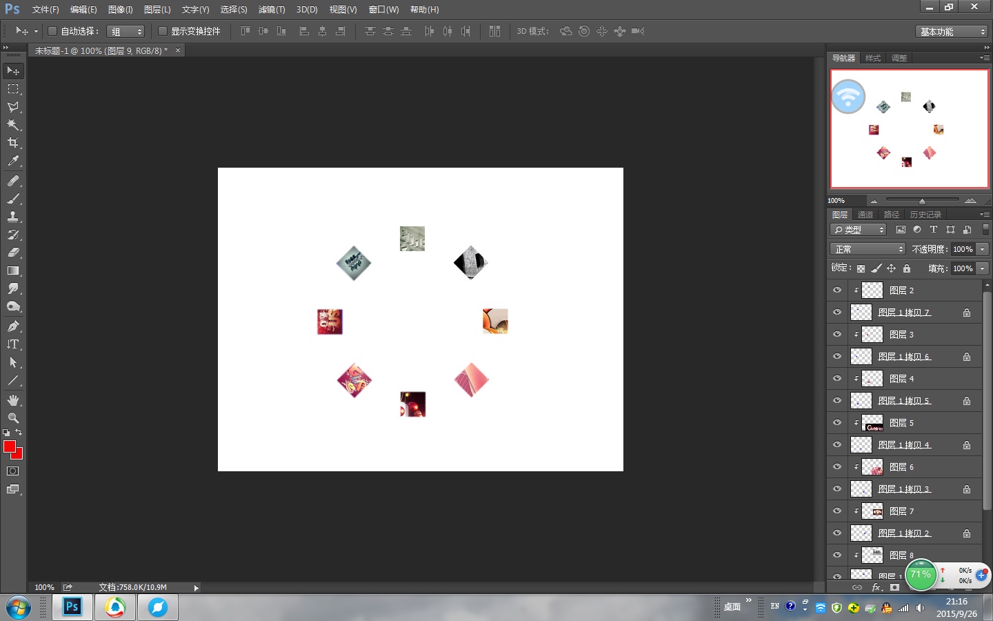Select the Horizontal Type tool

tap(13, 344)
